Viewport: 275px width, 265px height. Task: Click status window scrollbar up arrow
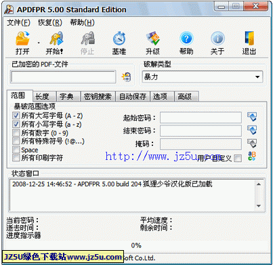[x=259, y=184]
